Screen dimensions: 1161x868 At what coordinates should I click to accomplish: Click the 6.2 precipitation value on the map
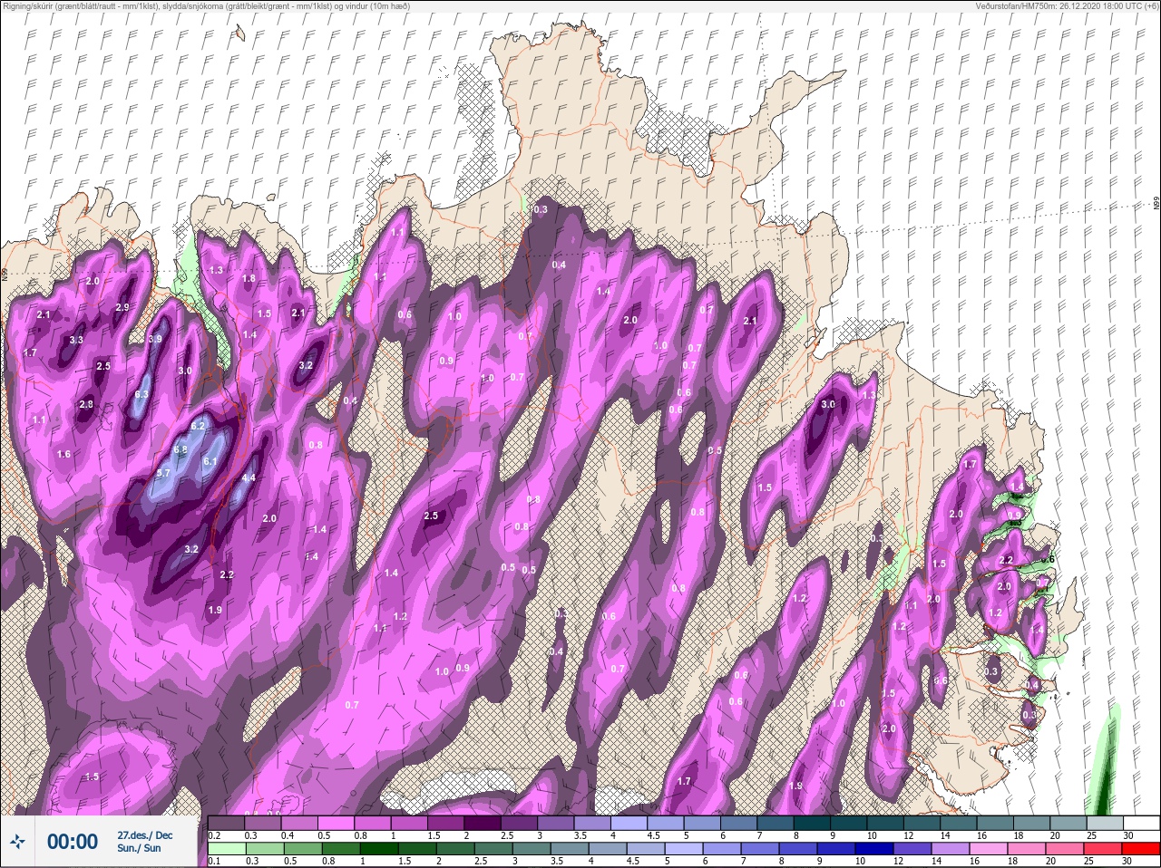point(200,426)
